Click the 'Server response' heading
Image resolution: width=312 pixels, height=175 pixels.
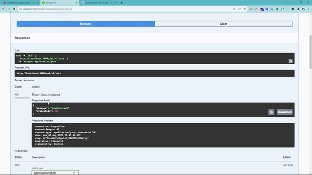24,80
